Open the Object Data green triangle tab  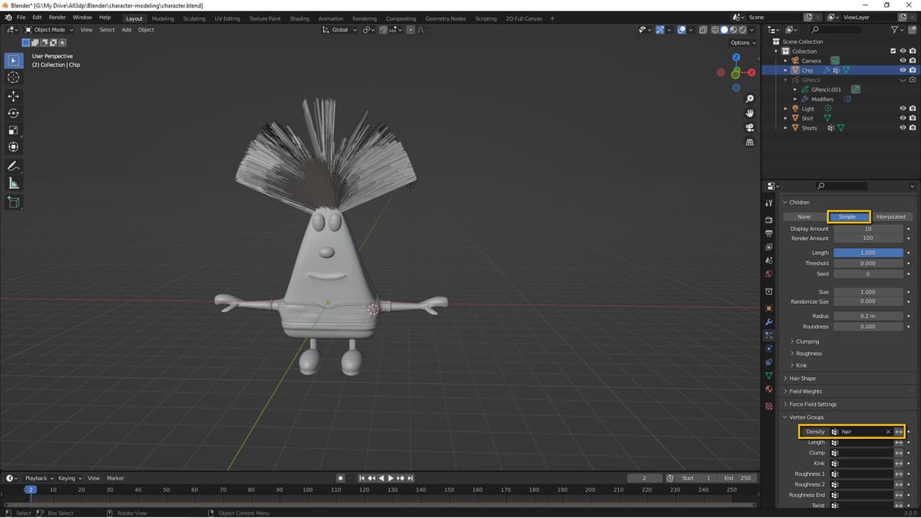(x=769, y=375)
